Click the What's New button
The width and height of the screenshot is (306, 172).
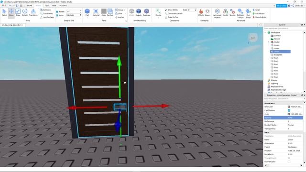[x=282, y=6]
